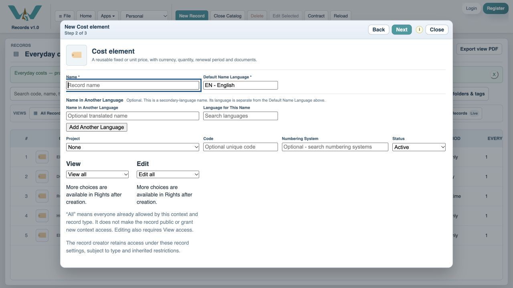This screenshot has height=288, width=513.
Task: Click the Cost element tag icon in the dialog
Action: (x=77, y=55)
